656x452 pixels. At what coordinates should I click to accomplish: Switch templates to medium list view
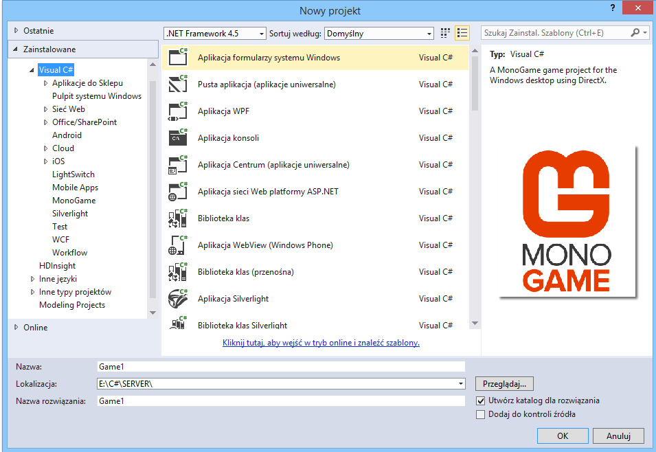click(462, 33)
